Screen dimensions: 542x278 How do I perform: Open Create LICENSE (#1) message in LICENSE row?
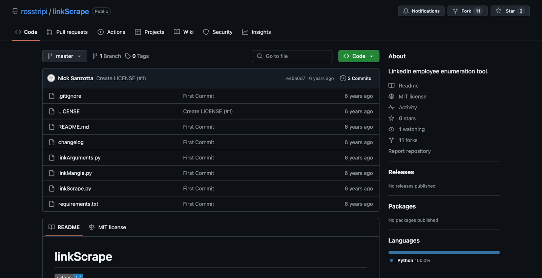pyautogui.click(x=208, y=111)
